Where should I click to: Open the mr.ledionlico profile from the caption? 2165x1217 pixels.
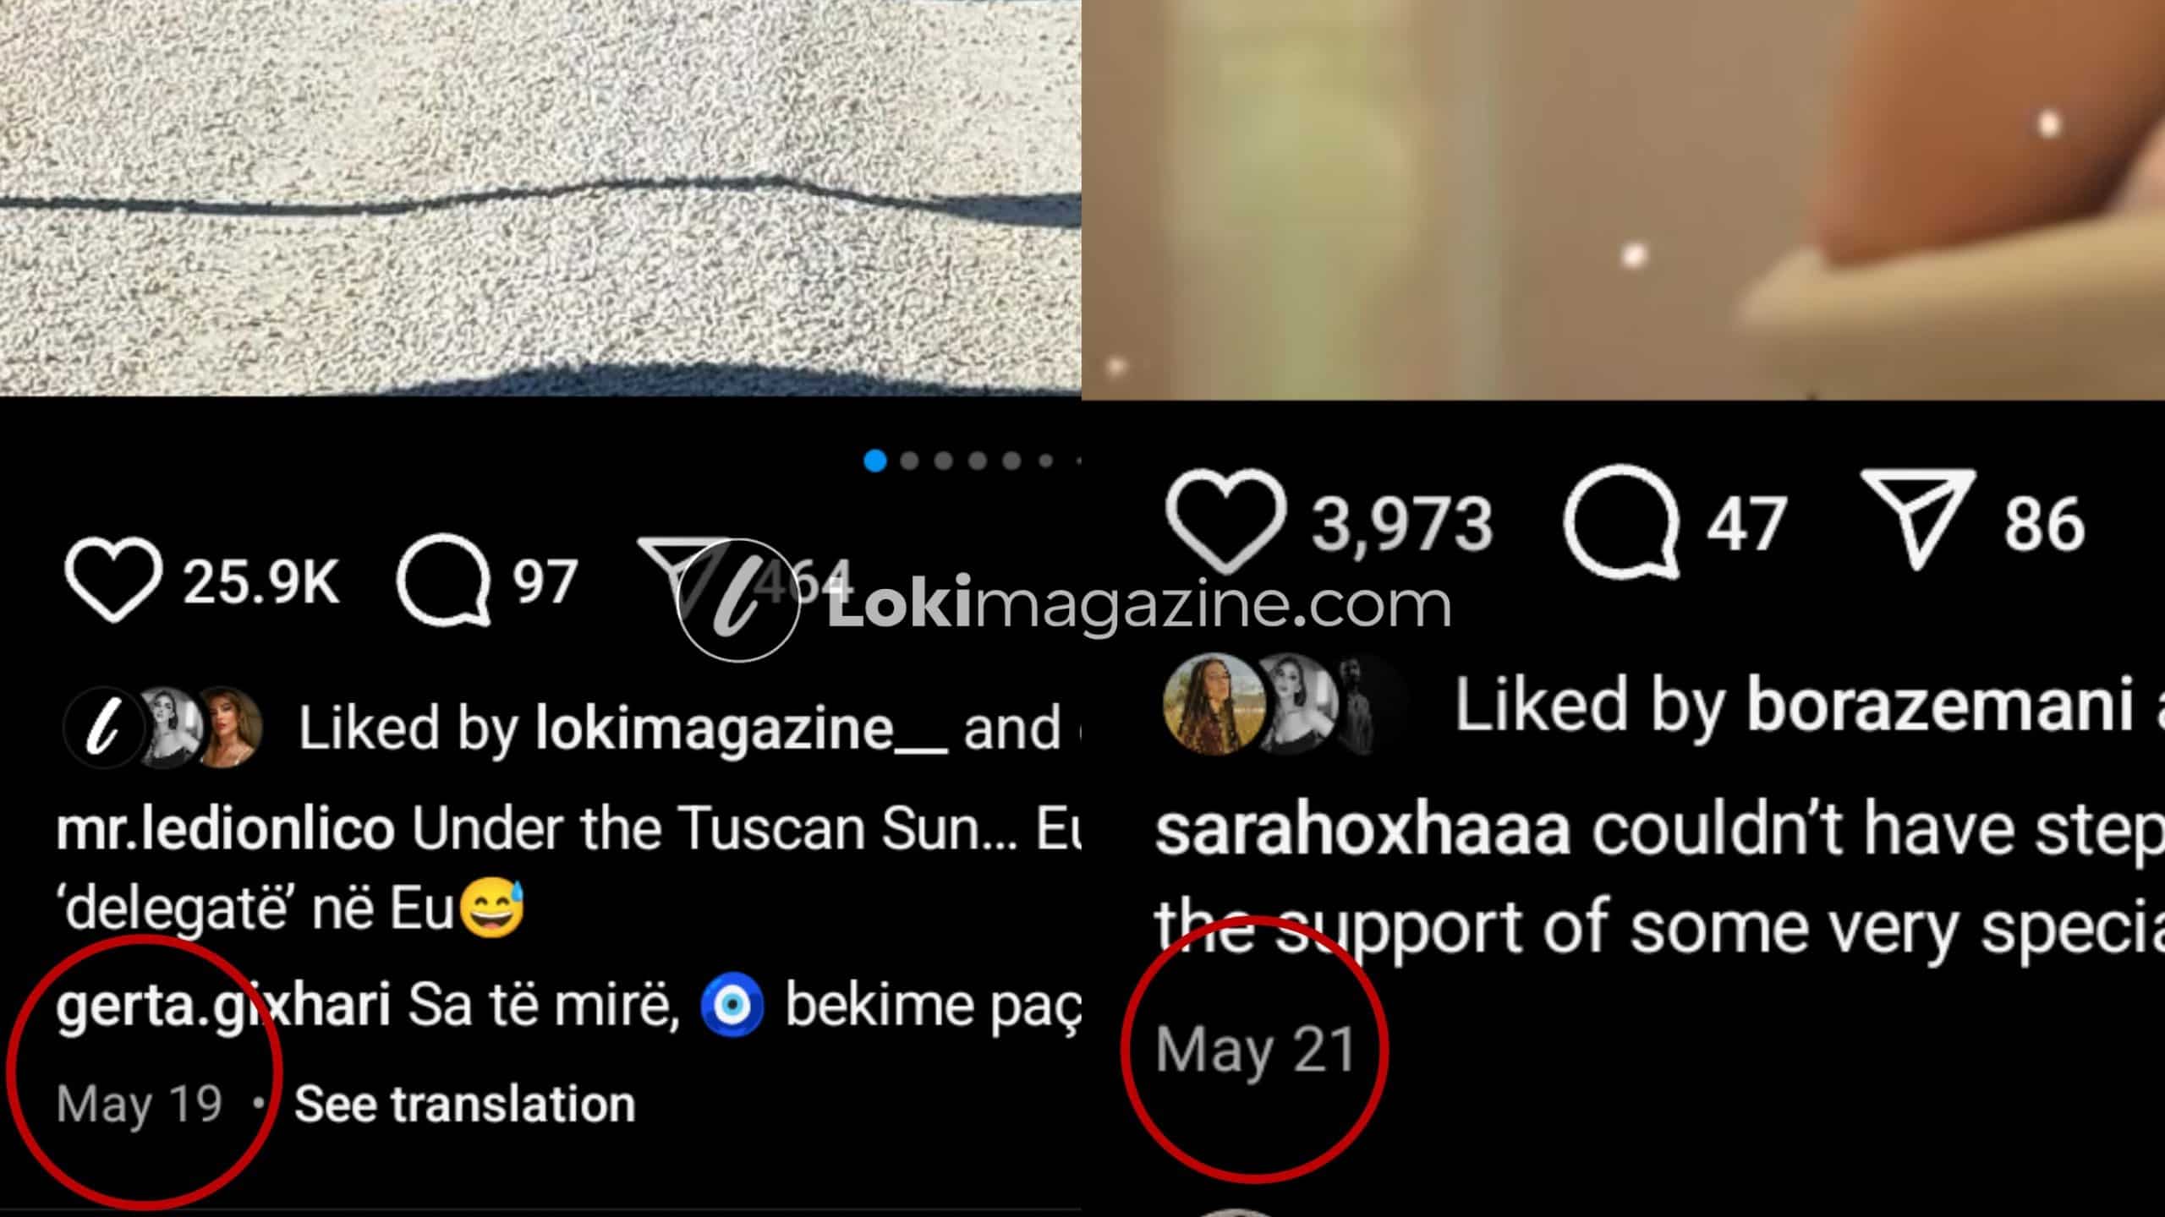click(x=225, y=829)
